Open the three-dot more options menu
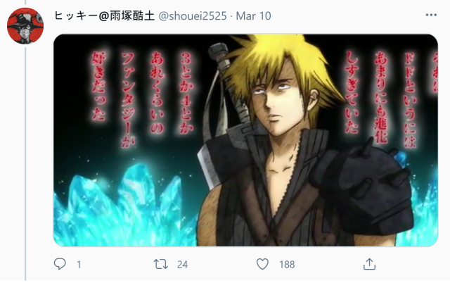Screen dimensions: 450x283 pyautogui.click(x=431, y=15)
